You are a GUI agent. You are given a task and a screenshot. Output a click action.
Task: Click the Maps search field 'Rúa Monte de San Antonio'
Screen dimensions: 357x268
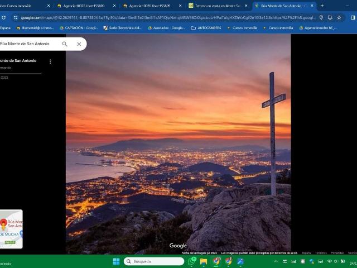click(28, 44)
